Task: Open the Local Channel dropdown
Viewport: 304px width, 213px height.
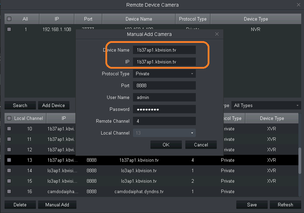Action: [164, 133]
